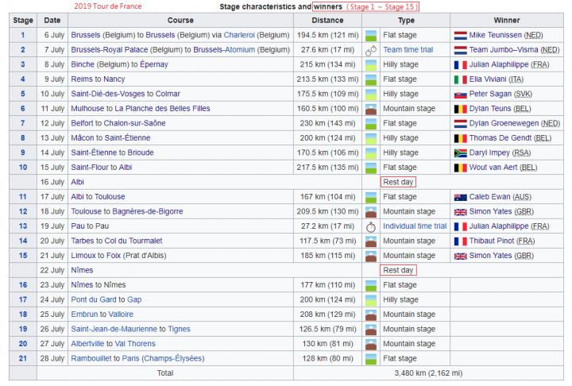572x386 pixels.
Task: Click the hilly stage icon in stage 3 row
Action: pyautogui.click(x=371, y=65)
